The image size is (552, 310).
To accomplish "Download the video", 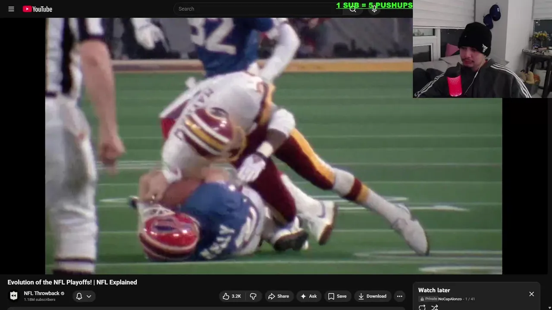I will pyautogui.click(x=372, y=296).
